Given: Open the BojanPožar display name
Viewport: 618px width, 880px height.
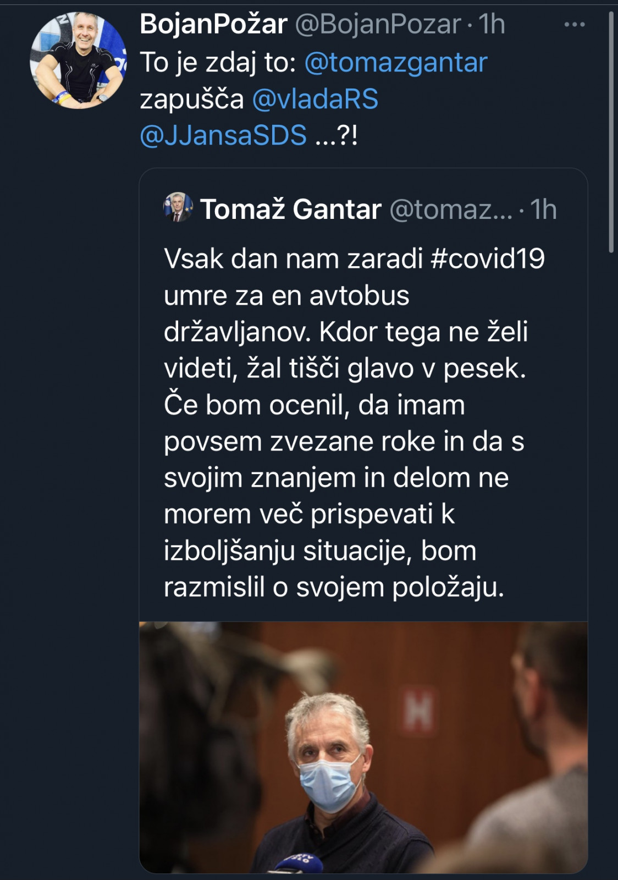Looking at the screenshot, I should click(x=213, y=24).
